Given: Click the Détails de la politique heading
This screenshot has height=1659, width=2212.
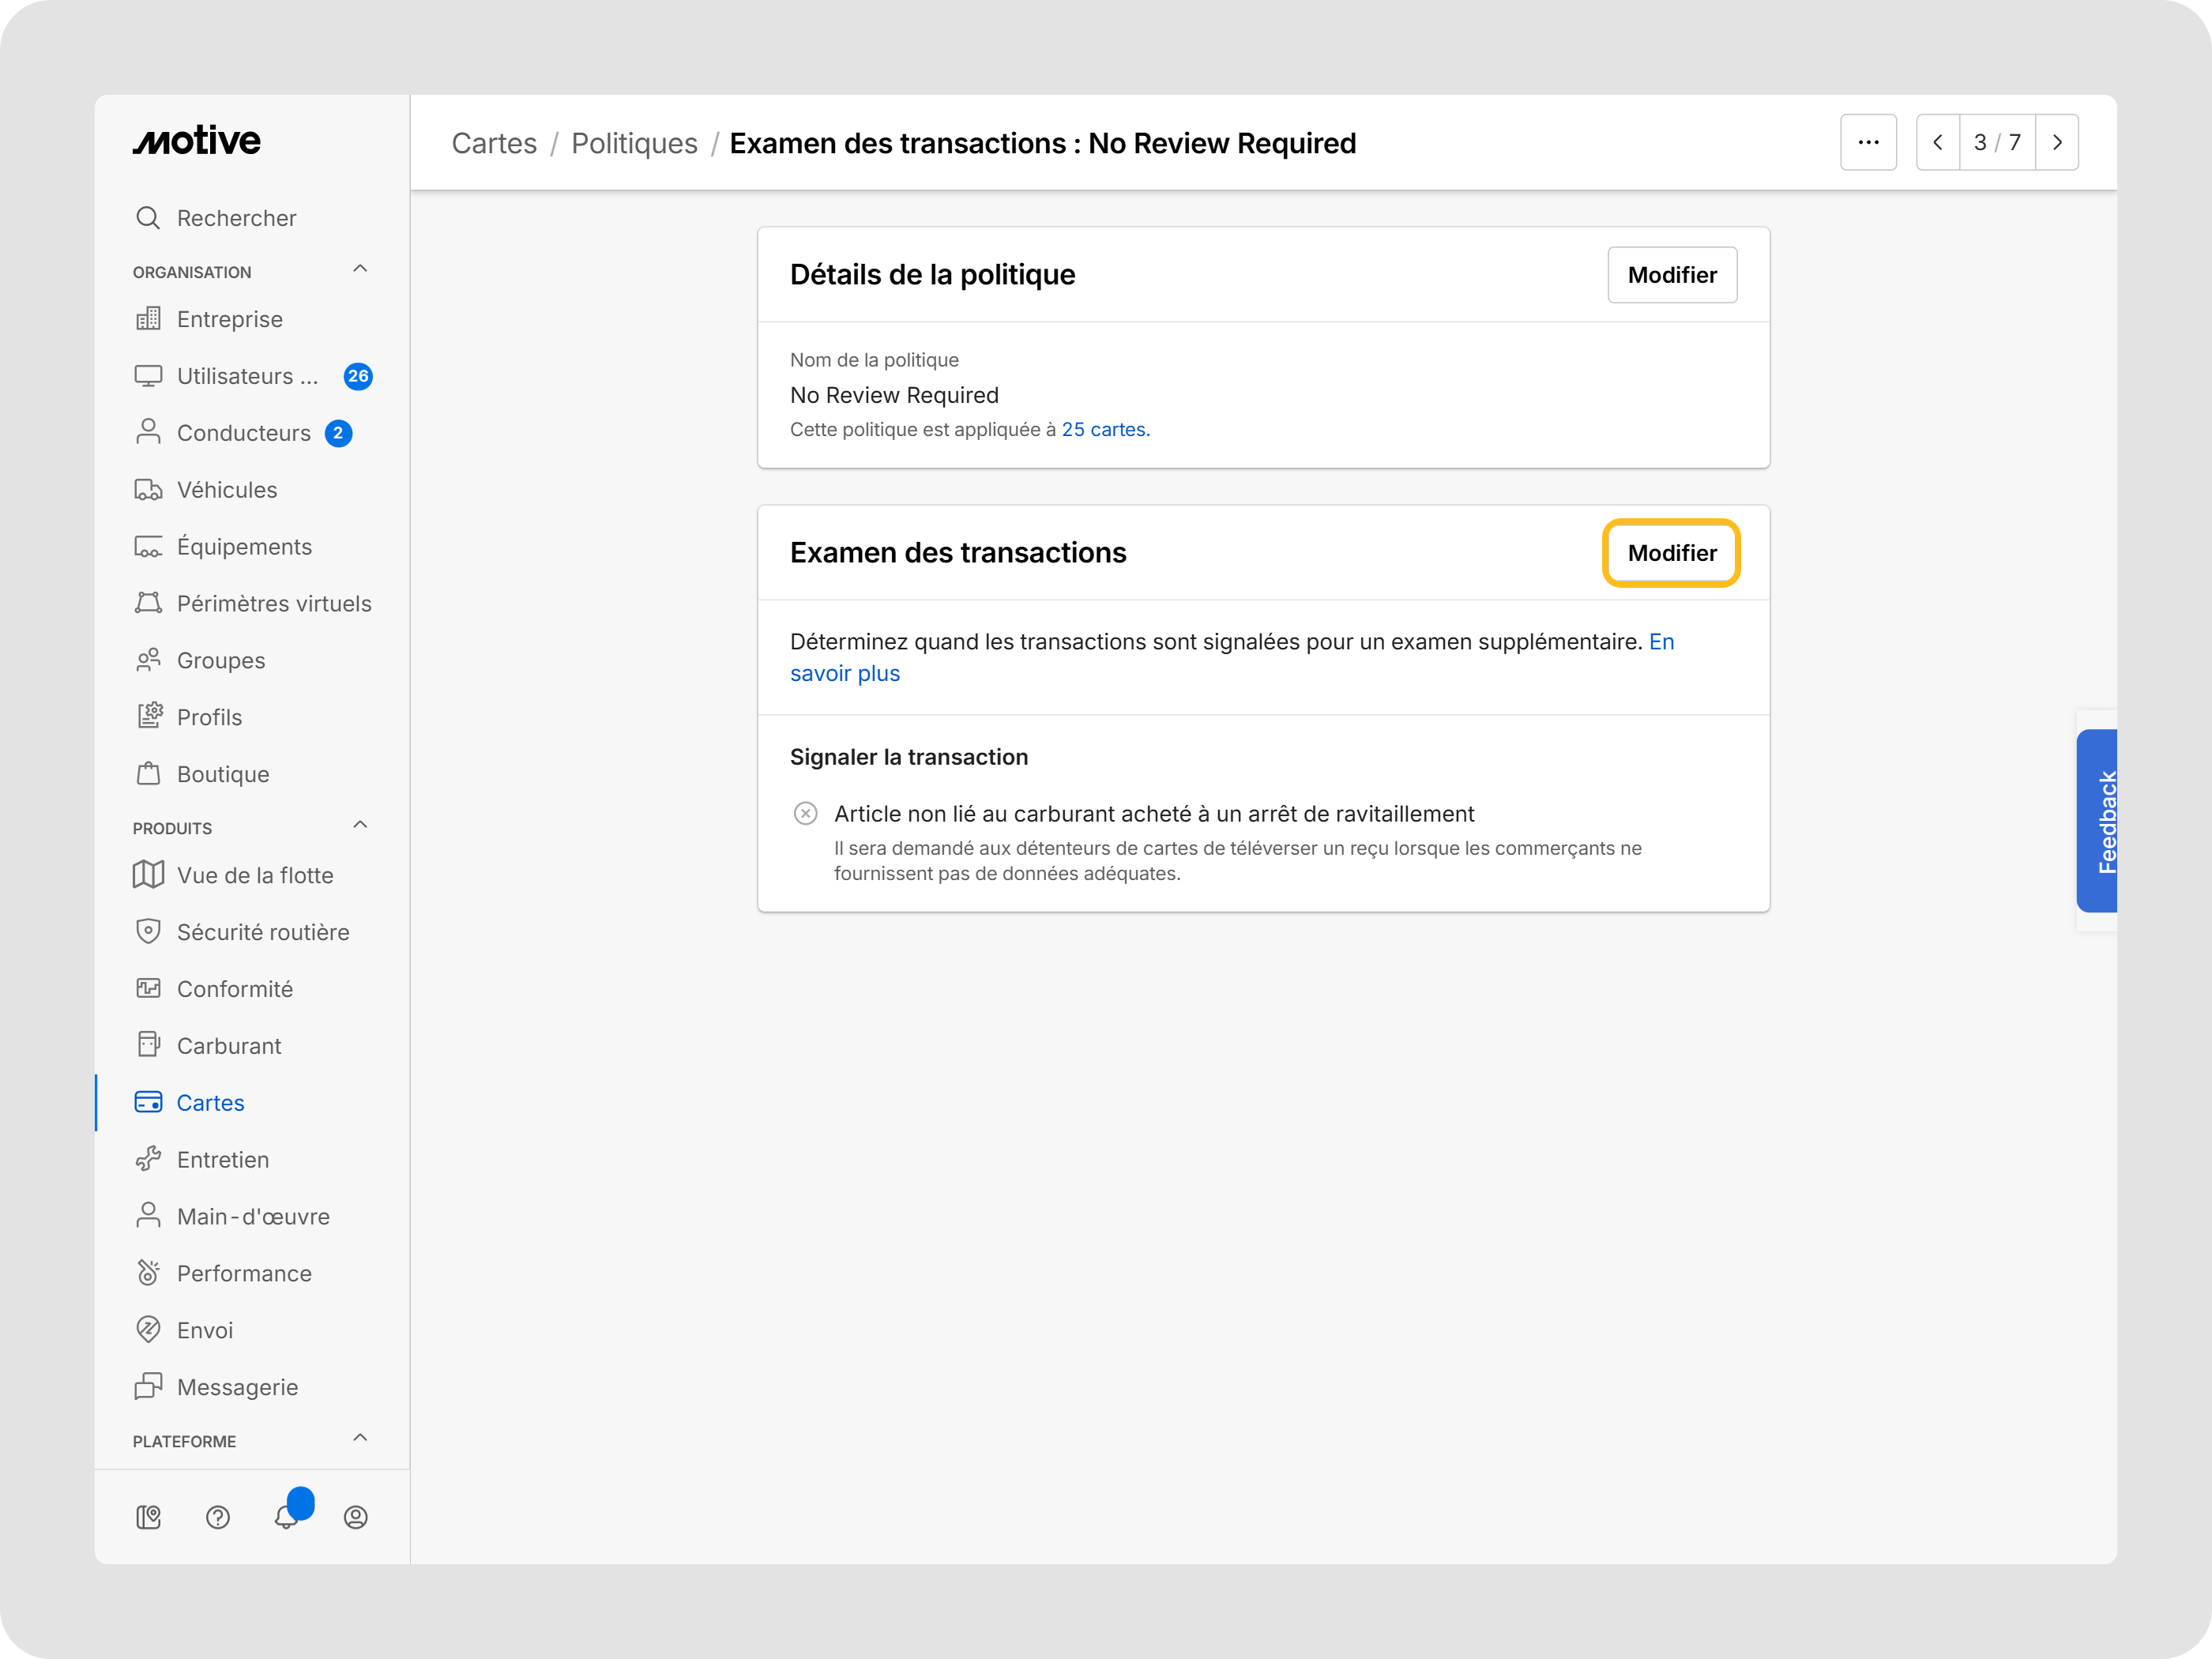Looking at the screenshot, I should pos(932,275).
